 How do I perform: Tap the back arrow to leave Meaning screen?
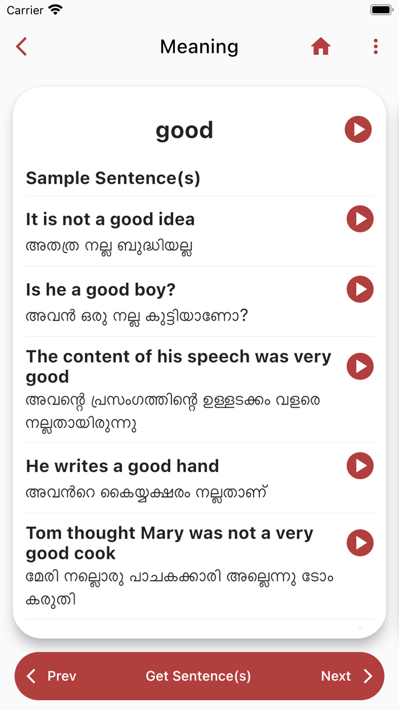click(x=21, y=46)
